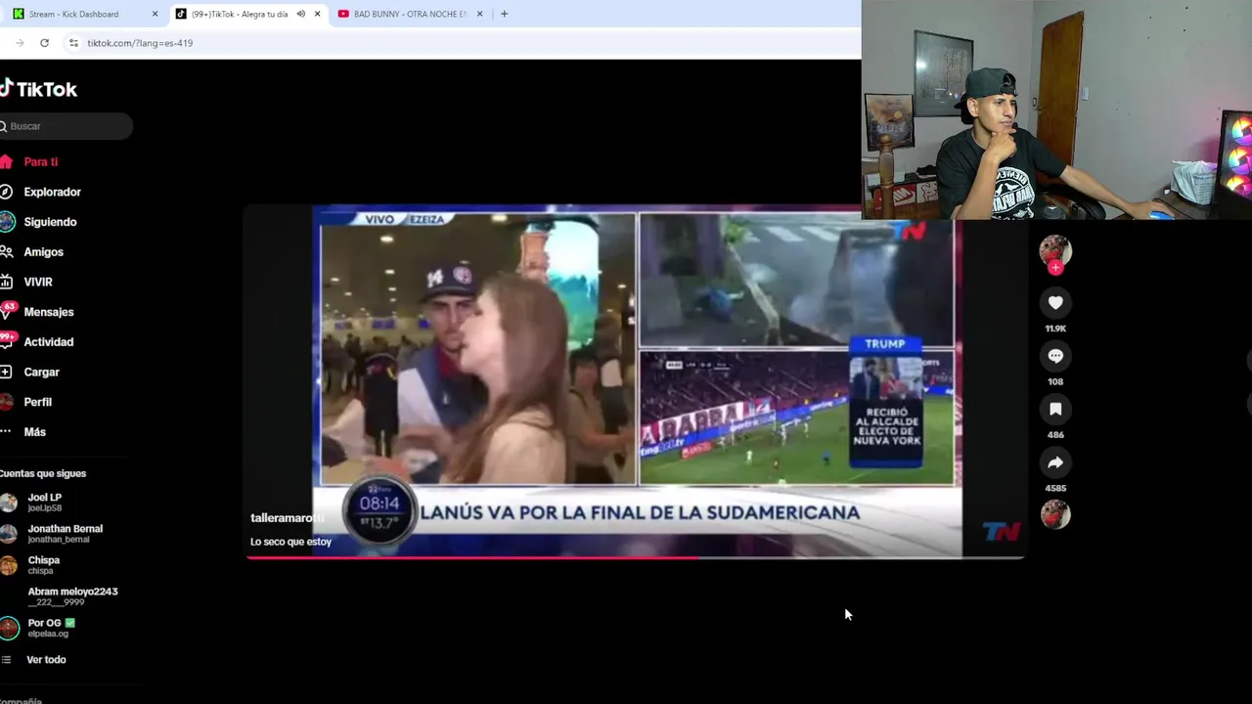Reload the page
The image size is (1252, 704).
tap(44, 43)
